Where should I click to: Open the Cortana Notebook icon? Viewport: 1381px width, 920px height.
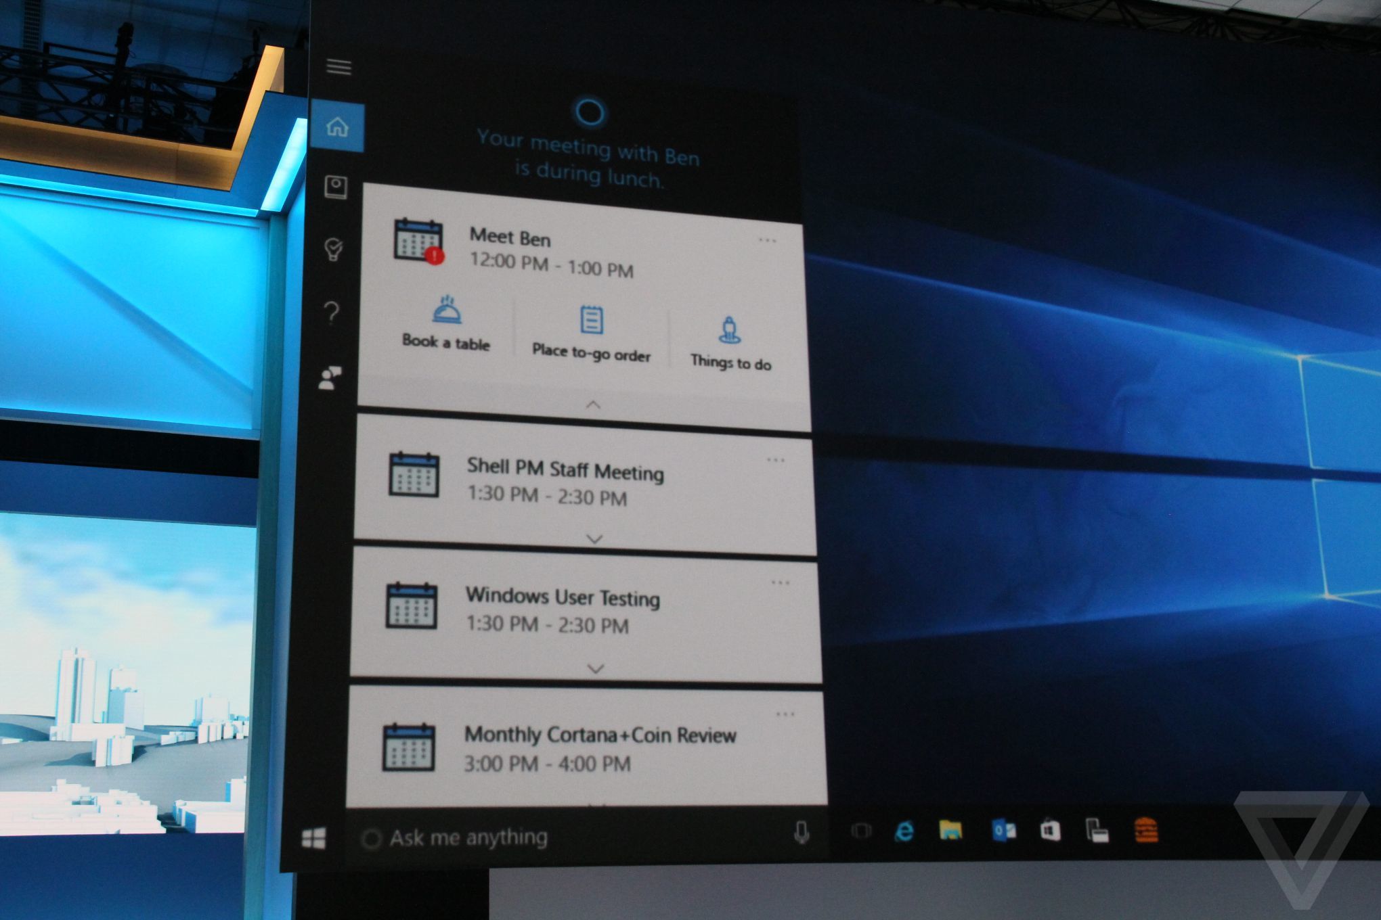coord(336,187)
